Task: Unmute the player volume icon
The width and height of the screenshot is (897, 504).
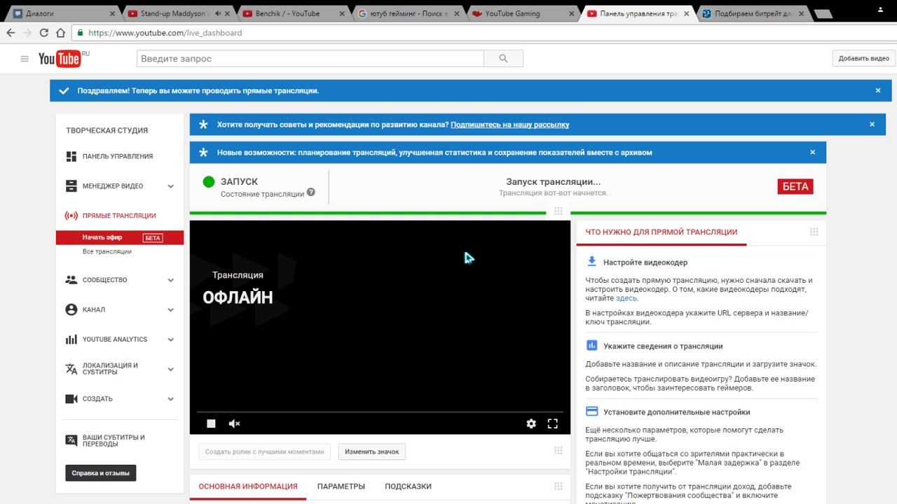Action: [x=235, y=423]
